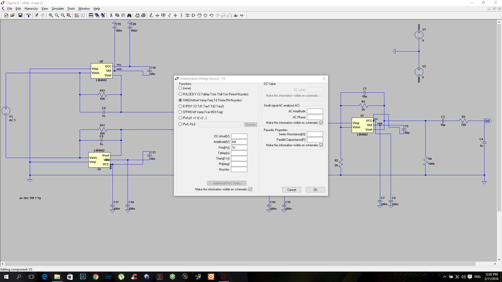Viewport: 502px width, 282px height.
Task: Save the schematic with the floppy icon
Action: pyautogui.click(x=20, y=15)
